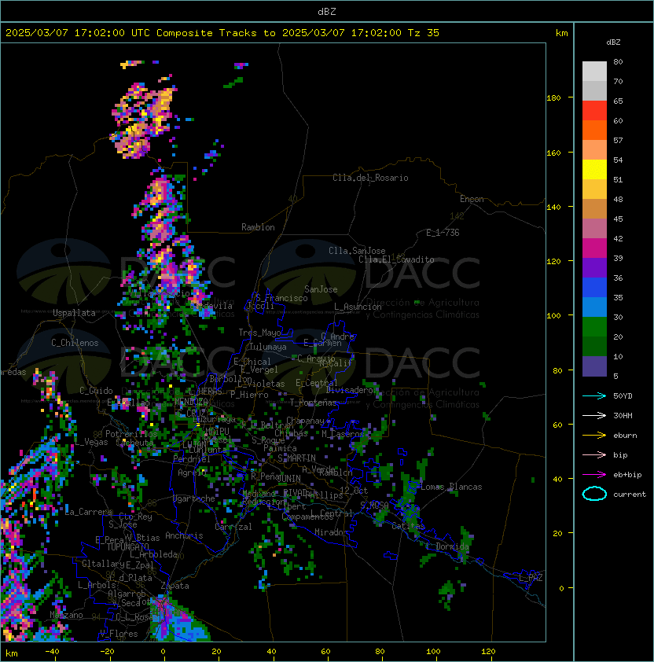This screenshot has width=654, height=662.
Task: Select the red 65-60 dBZ color swatch
Action: 594,111
